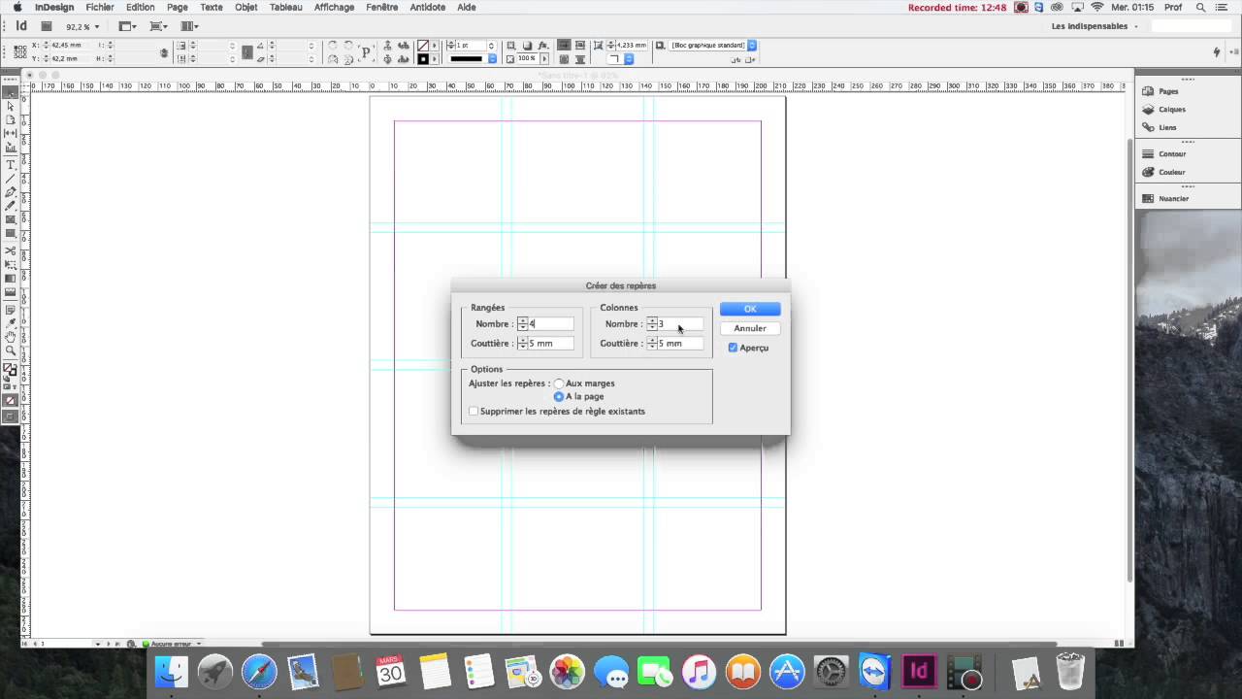Image resolution: width=1242 pixels, height=699 pixels.
Task: Confirm the dialog with OK
Action: [x=750, y=309]
